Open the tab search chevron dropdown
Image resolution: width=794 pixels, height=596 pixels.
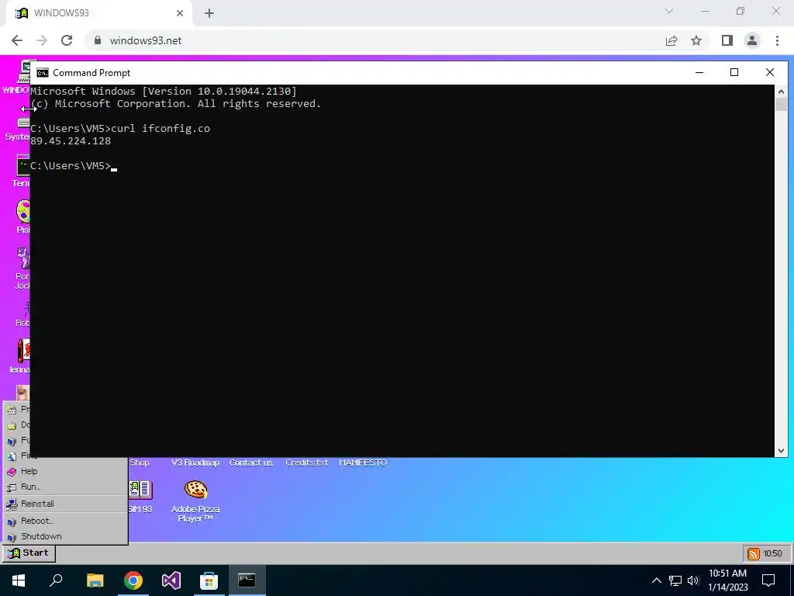[669, 11]
